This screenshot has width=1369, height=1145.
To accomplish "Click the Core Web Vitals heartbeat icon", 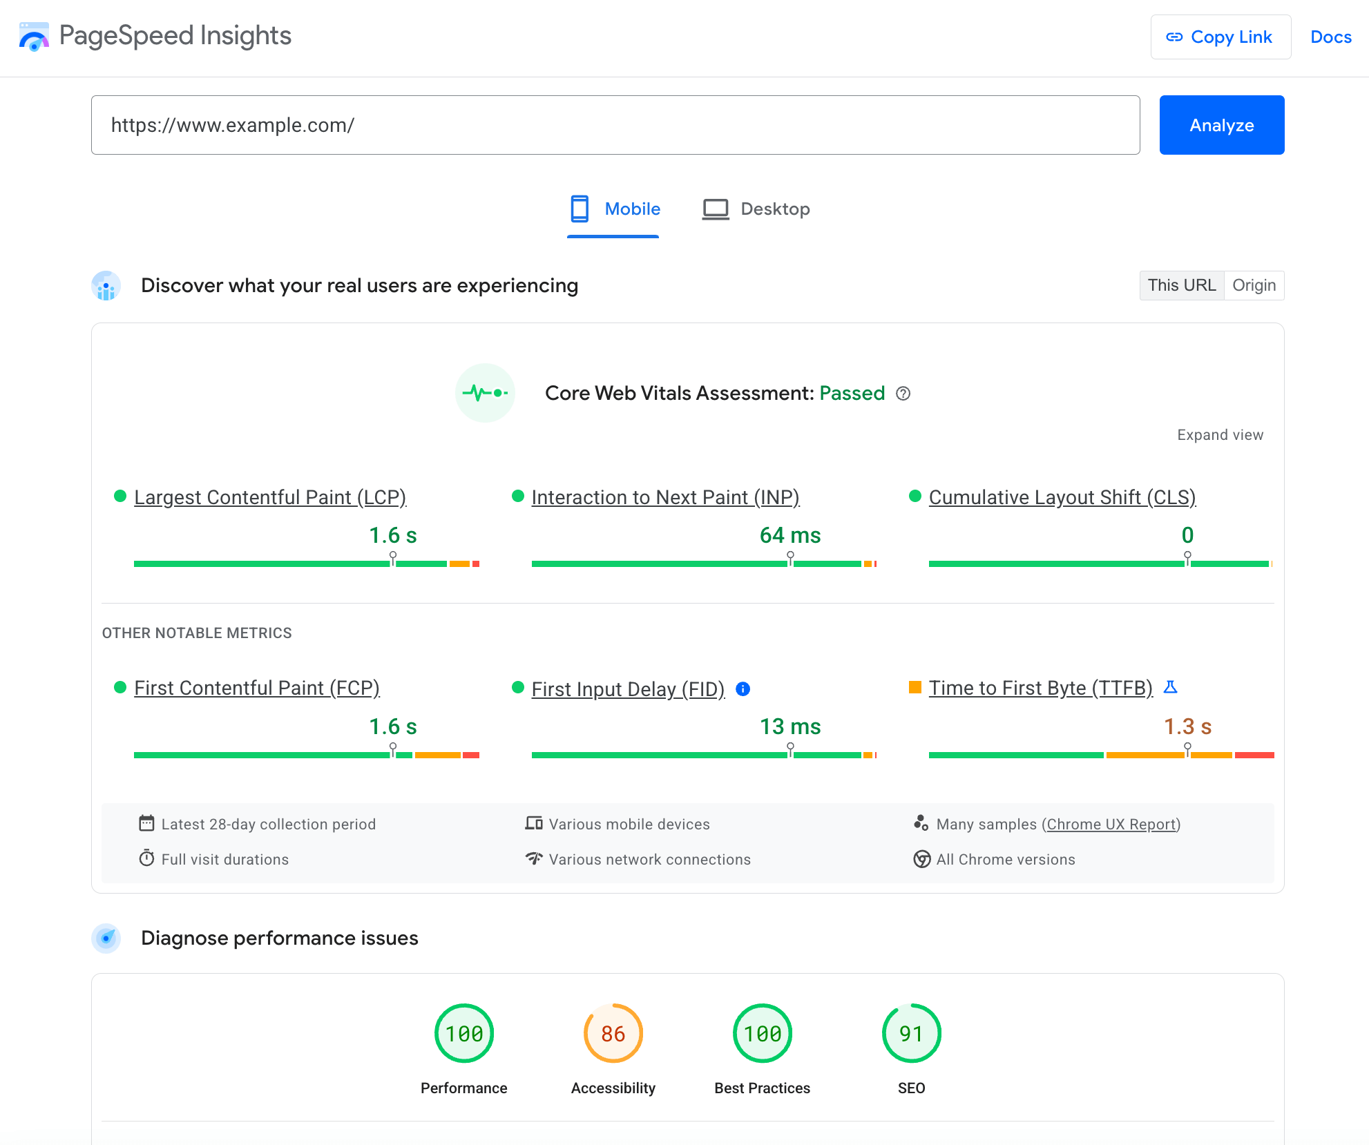I will (486, 394).
